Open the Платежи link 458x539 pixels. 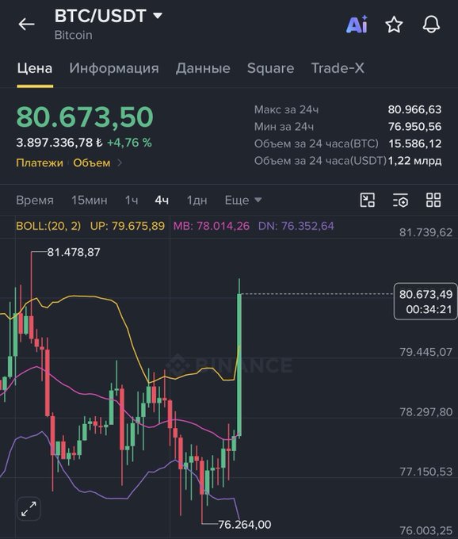point(40,162)
